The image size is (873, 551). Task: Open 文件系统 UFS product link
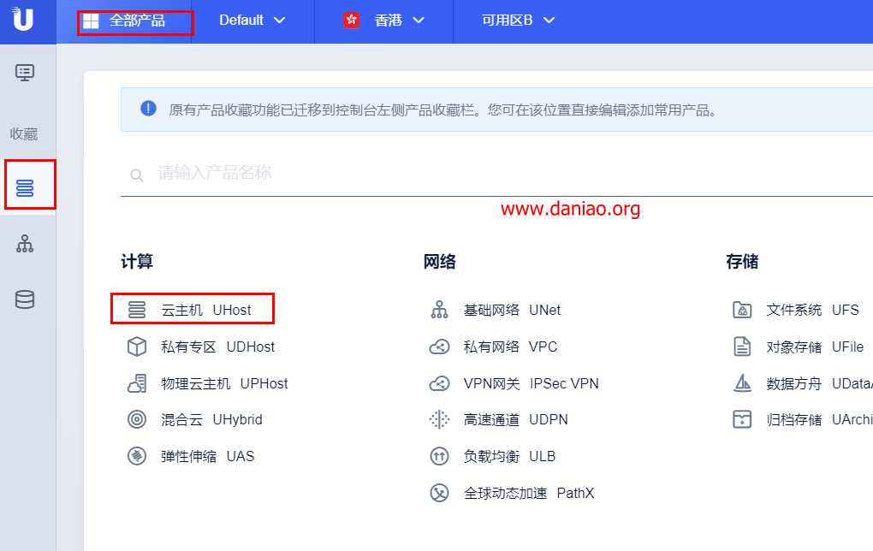812,310
